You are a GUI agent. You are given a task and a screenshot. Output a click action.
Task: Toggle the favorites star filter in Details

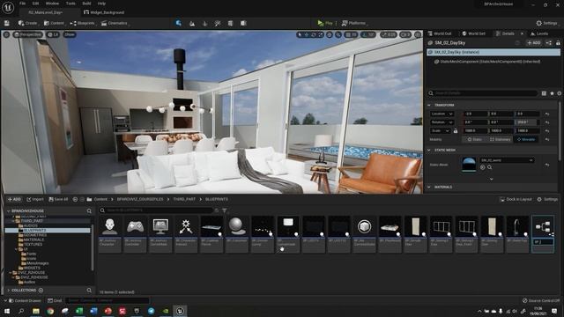(552, 93)
